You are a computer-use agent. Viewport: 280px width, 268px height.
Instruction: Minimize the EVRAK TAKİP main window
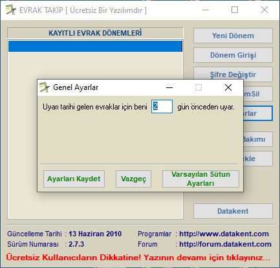tap(206, 10)
